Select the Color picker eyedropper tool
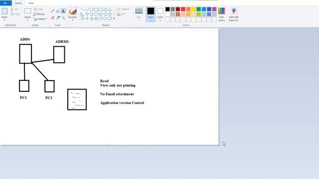Image resolution: width=319 pixels, height=179 pixels. [58, 18]
